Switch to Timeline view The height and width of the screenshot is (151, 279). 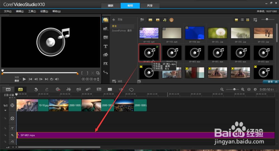20,89
